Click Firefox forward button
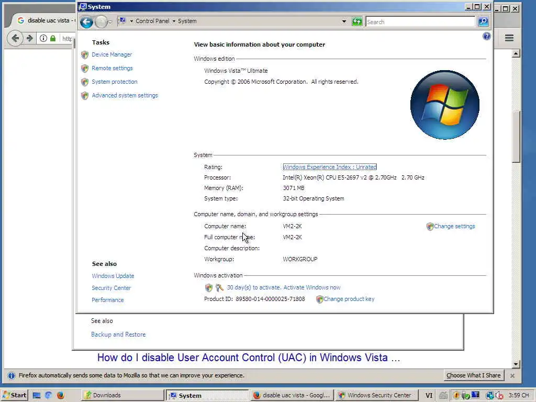Image resolution: width=536 pixels, height=402 pixels. (x=30, y=38)
